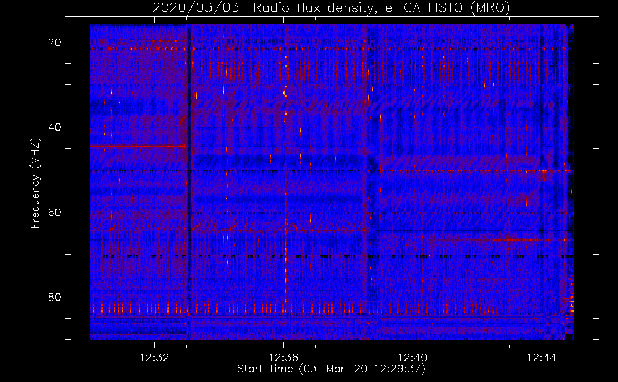
Task: Click the 12:40 time axis label
Action: coord(413,358)
